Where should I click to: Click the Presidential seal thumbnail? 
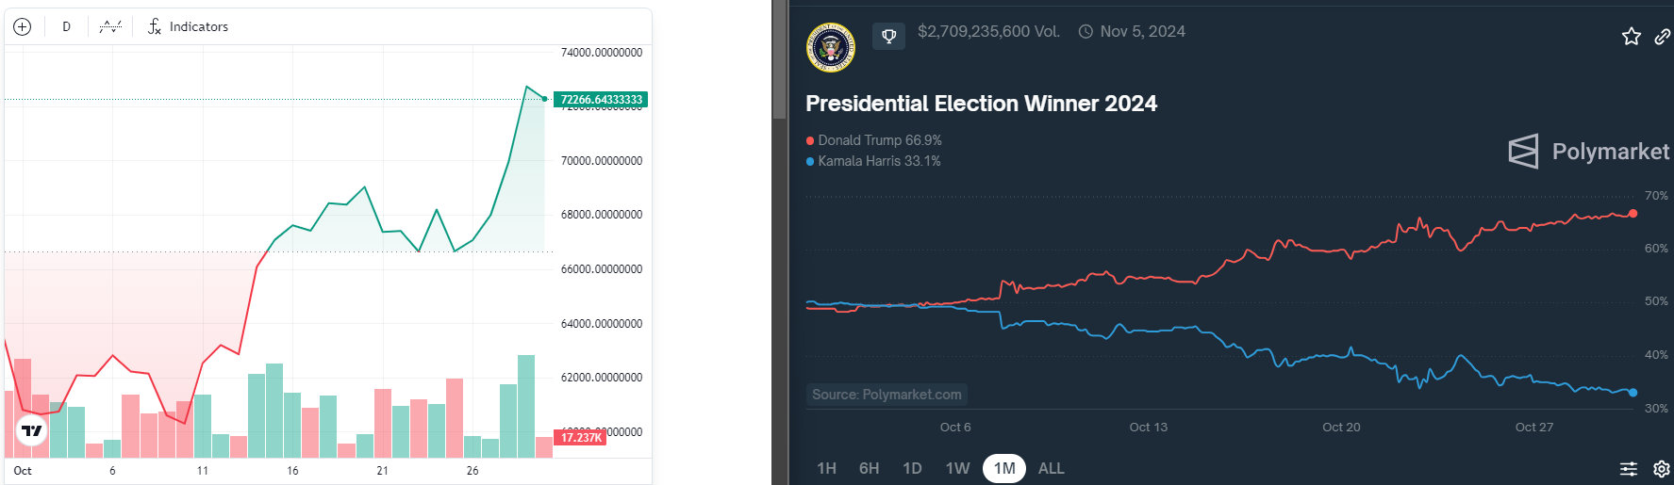pyautogui.click(x=831, y=47)
